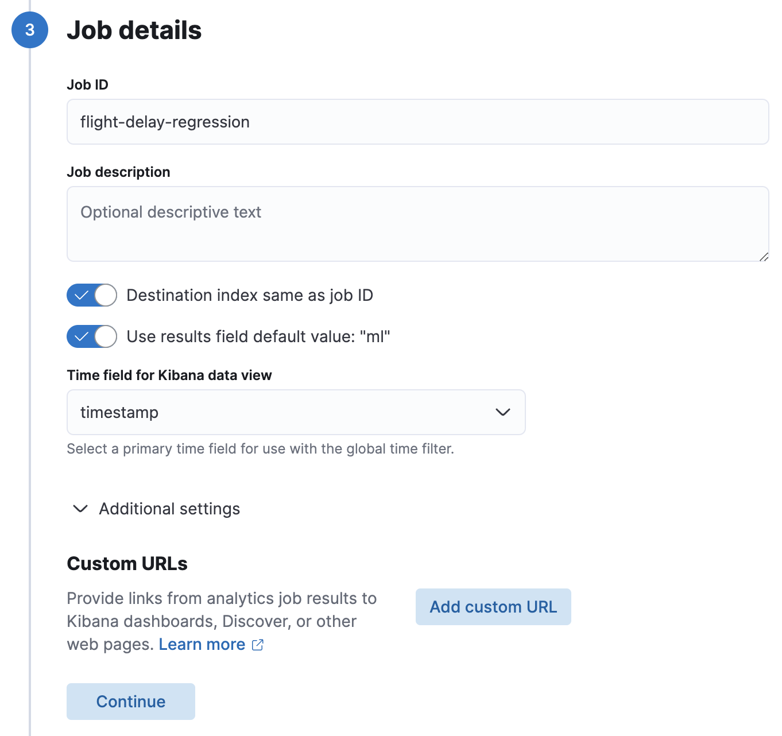Viewport: 782px width, 736px height.
Task: Click the resize handle on the description box
Action: (764, 258)
